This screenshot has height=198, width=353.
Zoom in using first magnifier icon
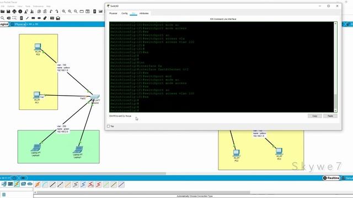(x=64, y=11)
